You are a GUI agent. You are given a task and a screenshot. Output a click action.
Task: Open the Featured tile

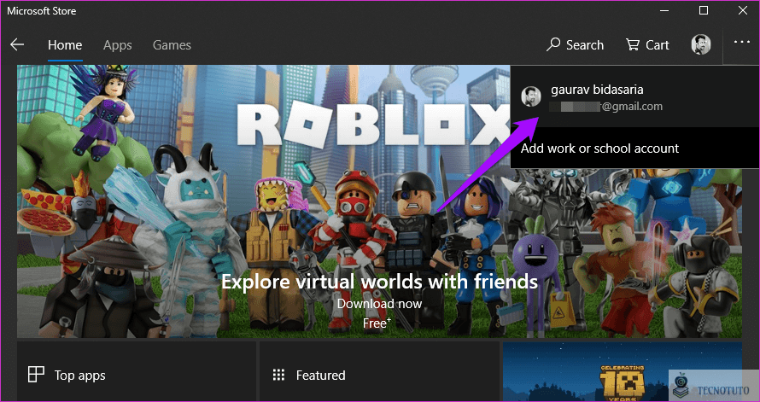coord(379,371)
